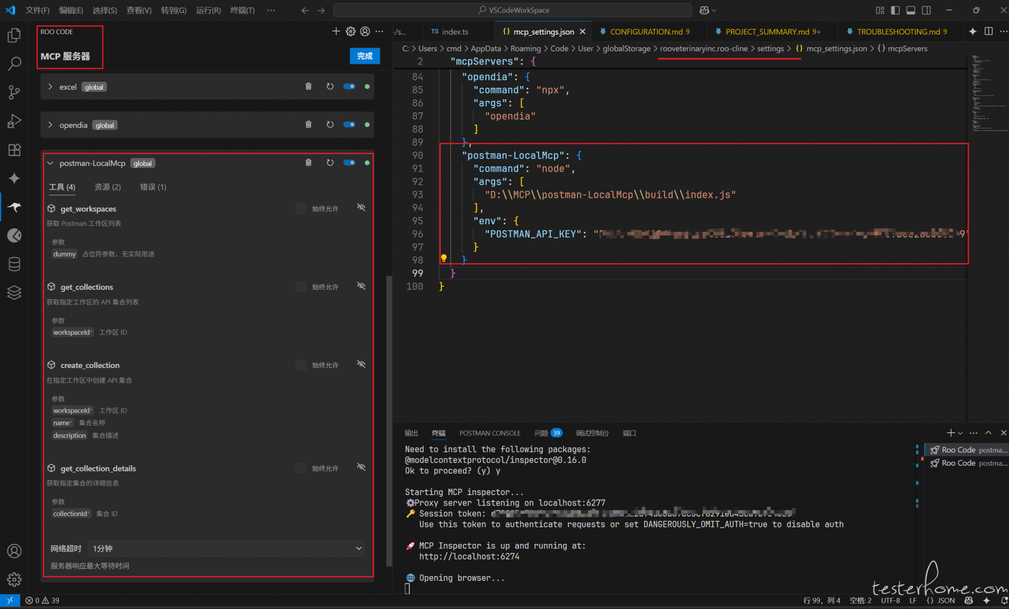Open the Extensions view
1009x609 pixels.
tap(14, 150)
